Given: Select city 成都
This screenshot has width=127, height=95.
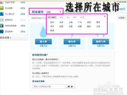Looking at the screenshot, I should [80, 26].
